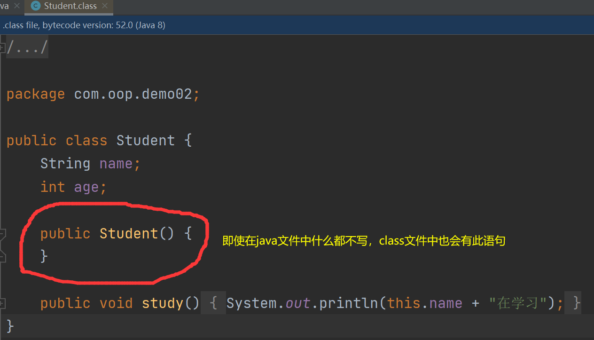Click the bytecode version 52.0 banner text

(84, 25)
